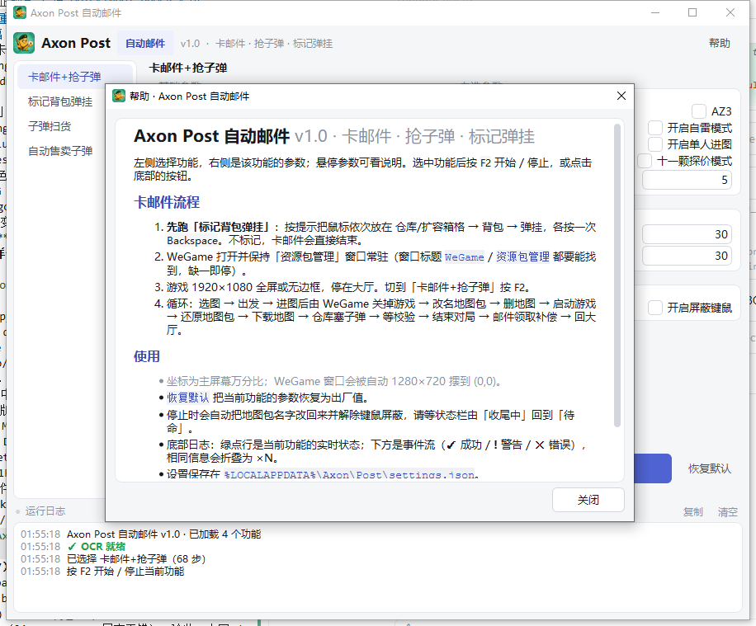Click the first input field showing 30
756x626 pixels.
pos(687,234)
